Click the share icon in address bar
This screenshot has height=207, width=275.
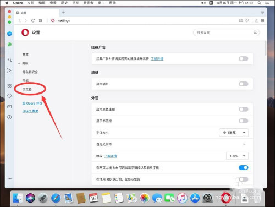[257, 20]
